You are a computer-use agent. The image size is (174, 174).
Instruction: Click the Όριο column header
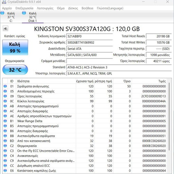[122, 81]
